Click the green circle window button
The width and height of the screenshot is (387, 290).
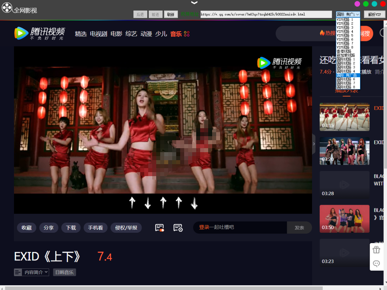[366, 4]
